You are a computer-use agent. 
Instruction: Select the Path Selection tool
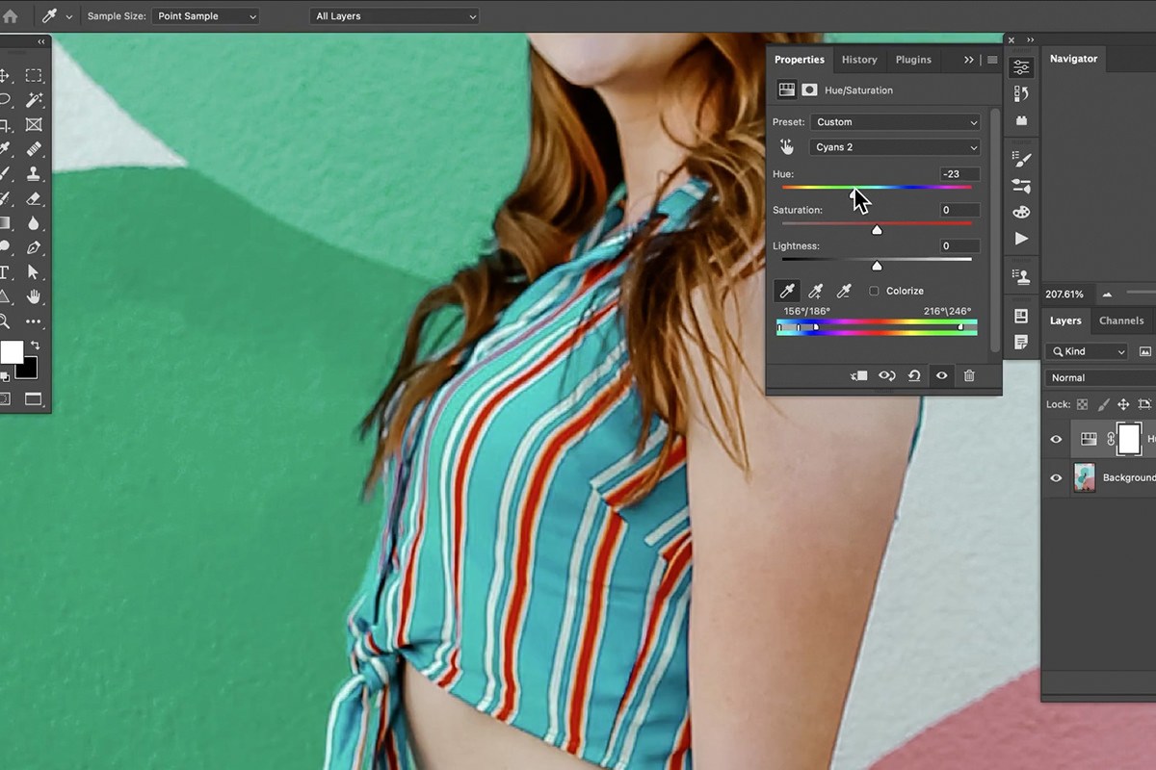click(x=34, y=272)
